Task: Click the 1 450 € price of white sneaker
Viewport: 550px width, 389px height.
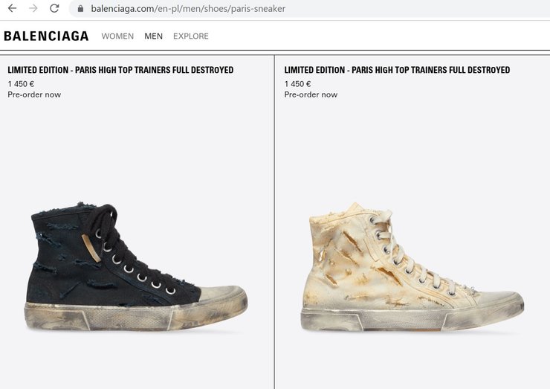Action: point(298,84)
